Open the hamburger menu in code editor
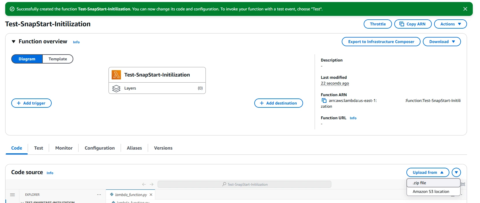The height and width of the screenshot is (203, 480). pyautogui.click(x=12, y=195)
